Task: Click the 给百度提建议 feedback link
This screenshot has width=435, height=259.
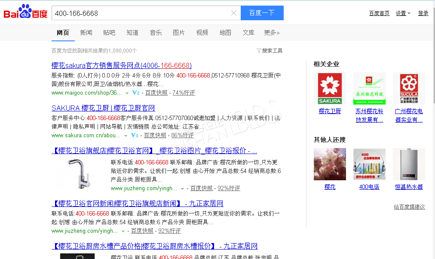Action: tap(410, 207)
